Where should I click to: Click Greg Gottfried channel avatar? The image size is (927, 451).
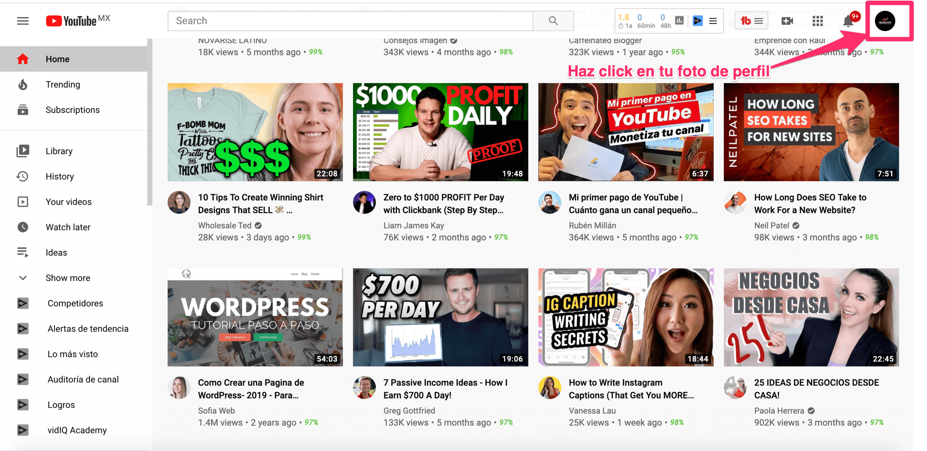click(x=364, y=388)
